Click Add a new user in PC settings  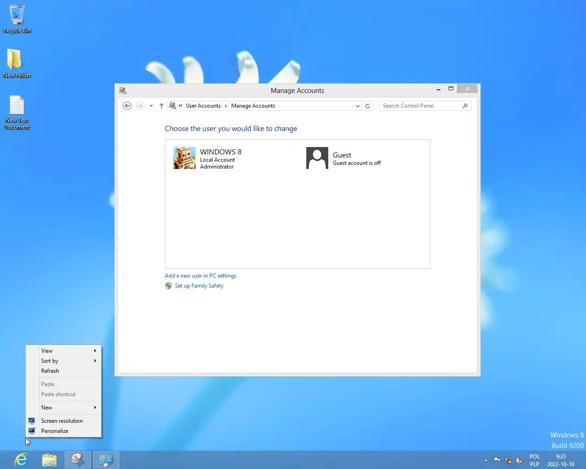coord(201,276)
